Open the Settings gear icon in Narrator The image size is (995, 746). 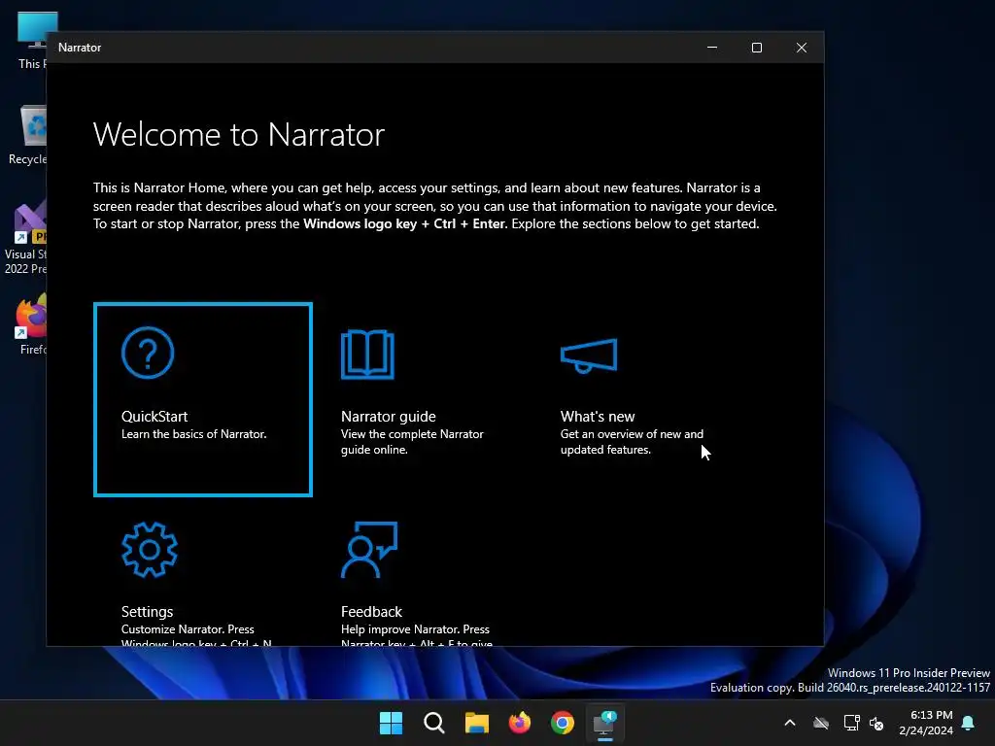[x=149, y=550]
